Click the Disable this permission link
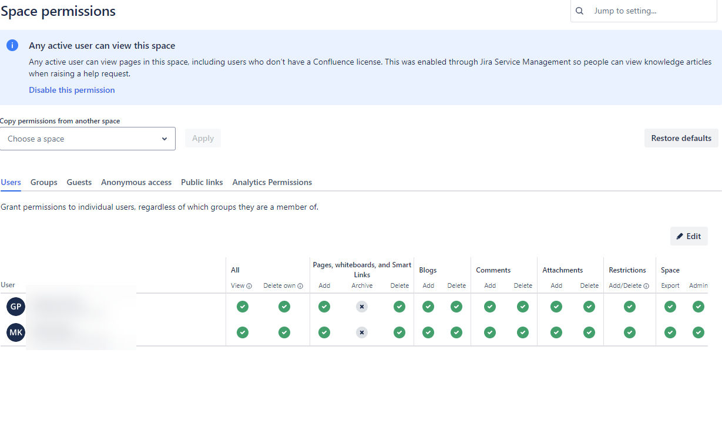 72,90
